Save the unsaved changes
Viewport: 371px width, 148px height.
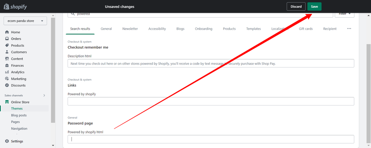tap(314, 7)
